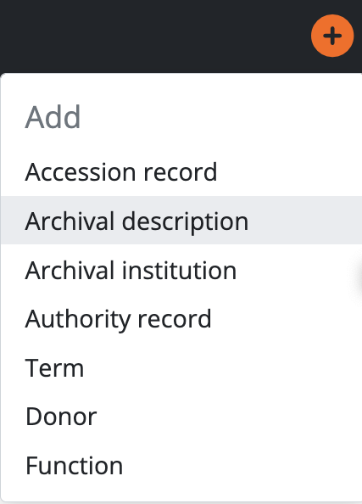The image size is (362, 504).
Task: Add a new Term
Action: (x=181, y=367)
